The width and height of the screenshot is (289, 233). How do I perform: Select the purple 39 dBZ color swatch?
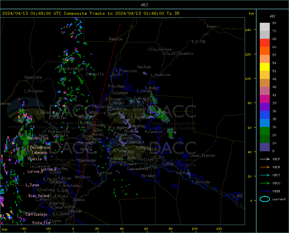click(x=265, y=107)
